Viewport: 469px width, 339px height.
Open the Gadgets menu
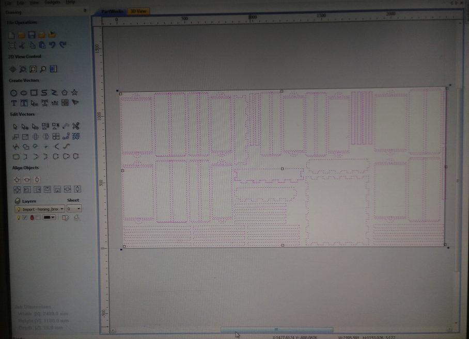click(x=52, y=2)
